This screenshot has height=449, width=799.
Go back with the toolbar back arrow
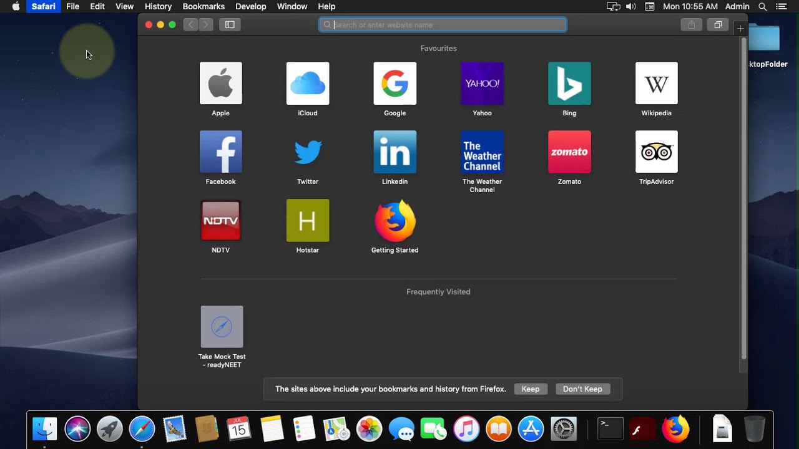(191, 24)
